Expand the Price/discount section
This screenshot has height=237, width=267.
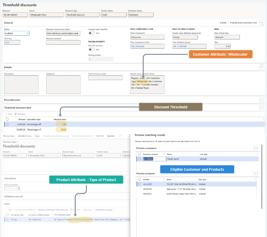coord(262,100)
